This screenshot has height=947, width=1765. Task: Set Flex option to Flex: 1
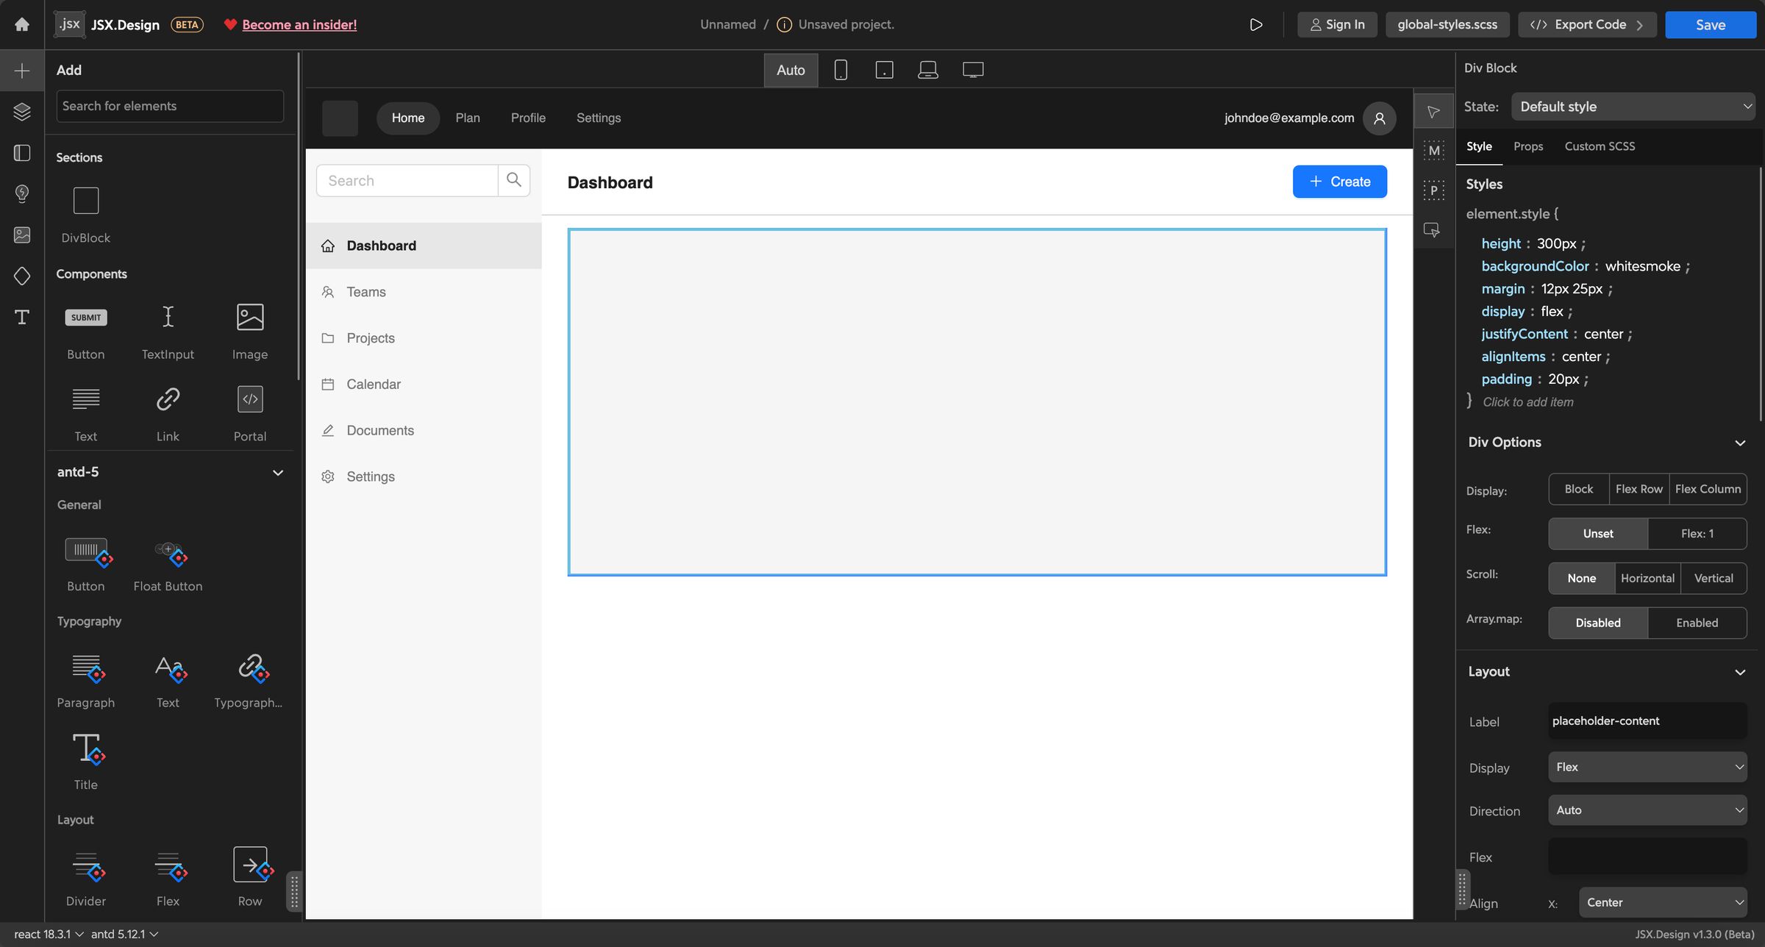(1697, 533)
